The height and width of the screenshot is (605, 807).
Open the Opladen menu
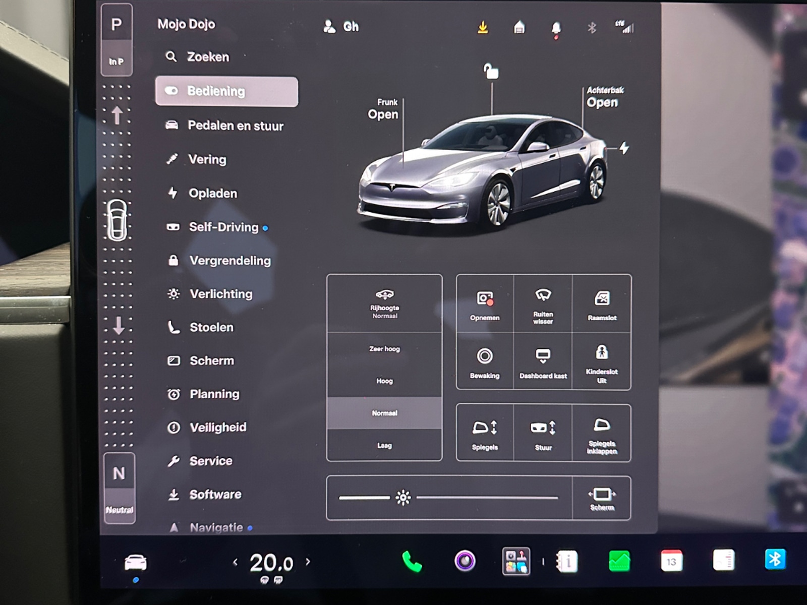202,193
